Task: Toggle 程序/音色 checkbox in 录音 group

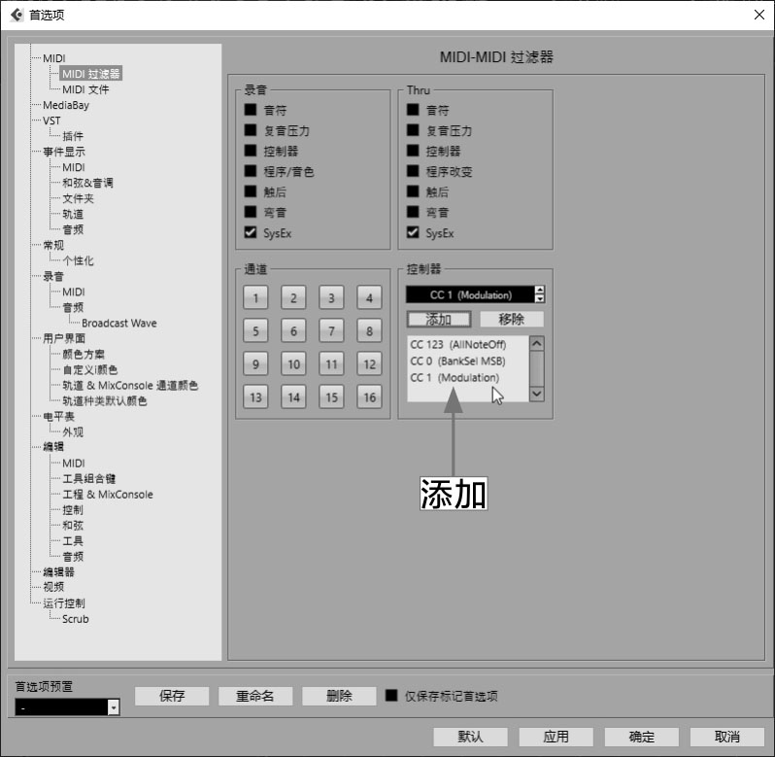Action: coord(251,171)
